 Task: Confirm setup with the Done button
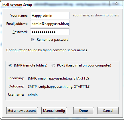pyautogui.click(x=84, y=111)
